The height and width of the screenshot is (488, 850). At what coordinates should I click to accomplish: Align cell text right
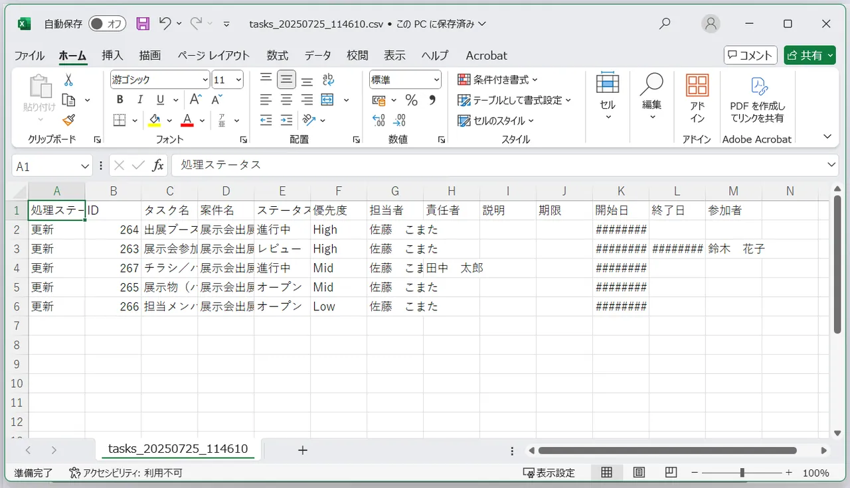point(307,100)
